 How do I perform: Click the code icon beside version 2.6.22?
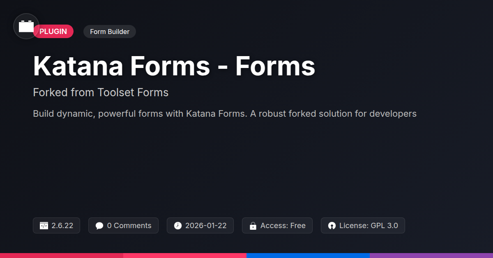[x=44, y=226]
